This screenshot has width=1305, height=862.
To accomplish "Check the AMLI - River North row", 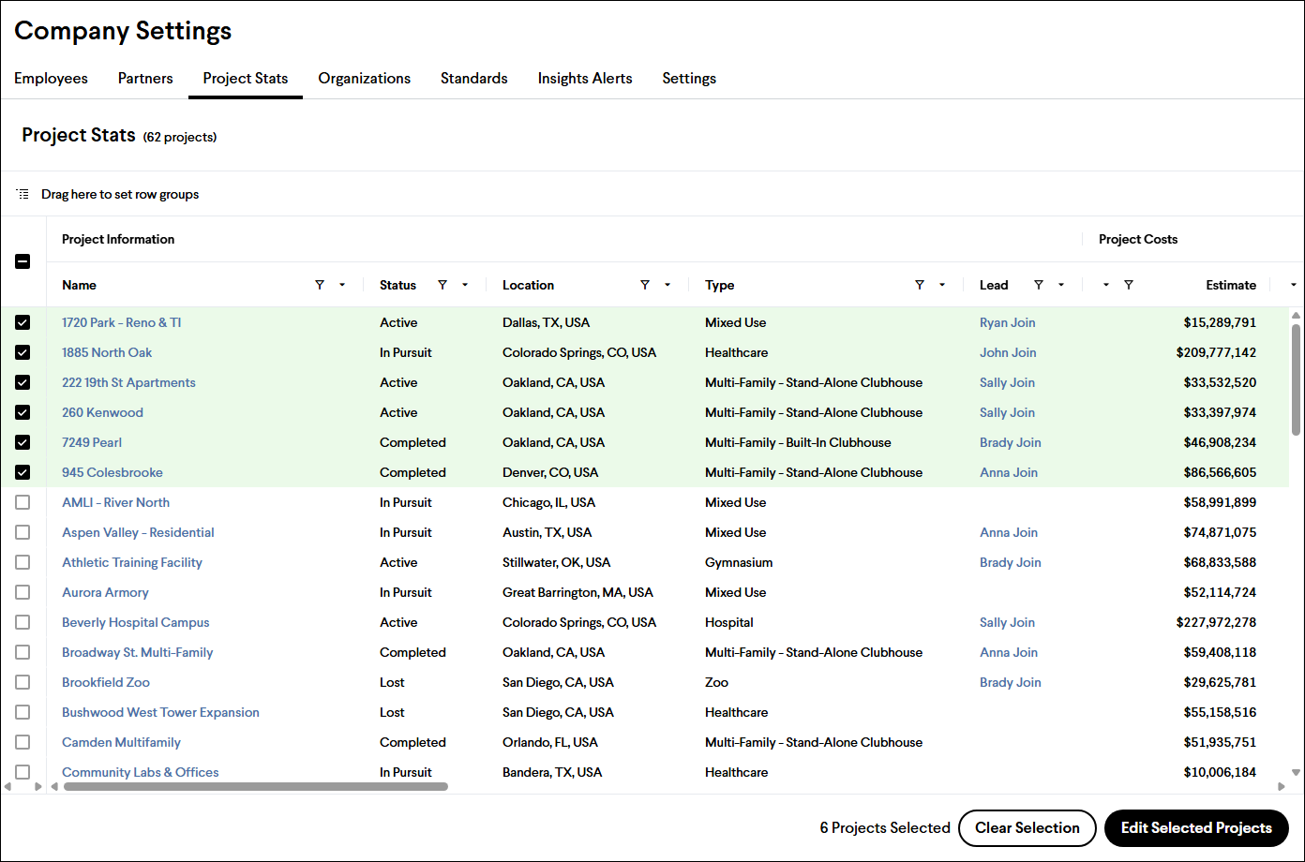I will click(x=22, y=502).
